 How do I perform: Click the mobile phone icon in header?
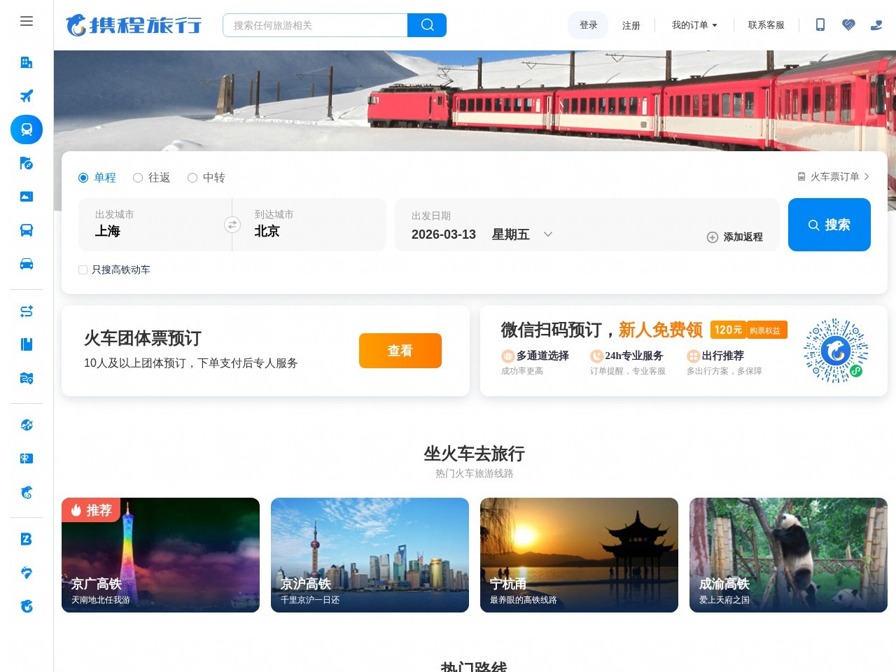(x=820, y=25)
